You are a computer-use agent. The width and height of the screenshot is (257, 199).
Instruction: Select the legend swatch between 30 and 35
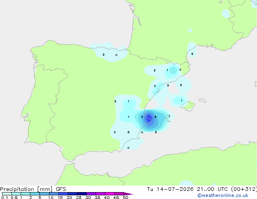point(91,194)
